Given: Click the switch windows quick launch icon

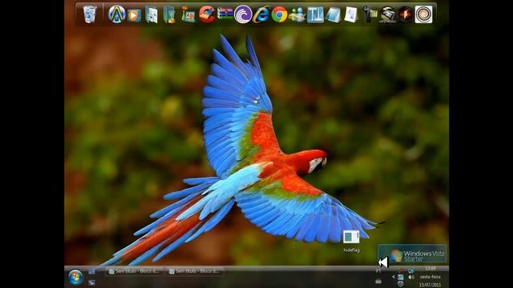Looking at the screenshot, I should click(91, 282).
